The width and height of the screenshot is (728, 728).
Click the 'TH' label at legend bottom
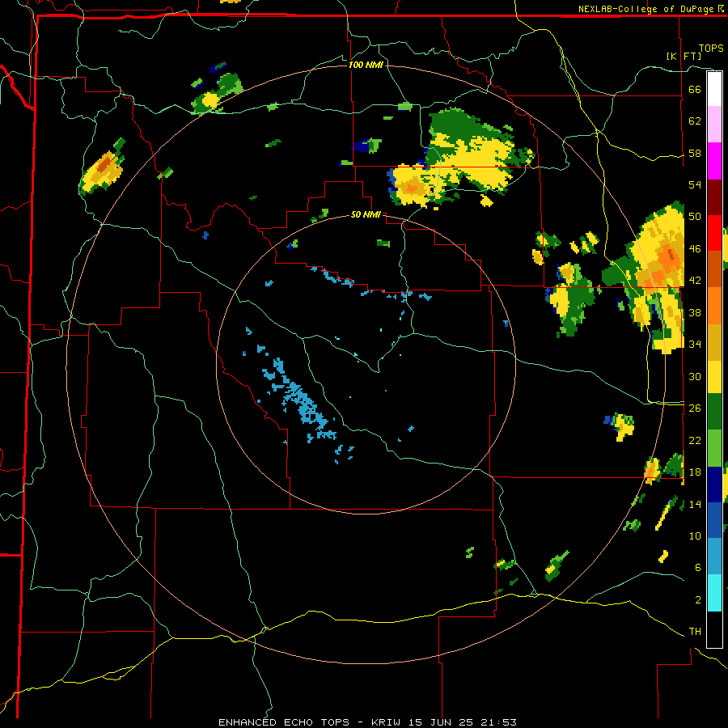tap(695, 632)
